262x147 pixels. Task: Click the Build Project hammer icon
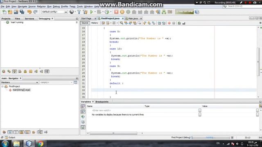point(79,12)
